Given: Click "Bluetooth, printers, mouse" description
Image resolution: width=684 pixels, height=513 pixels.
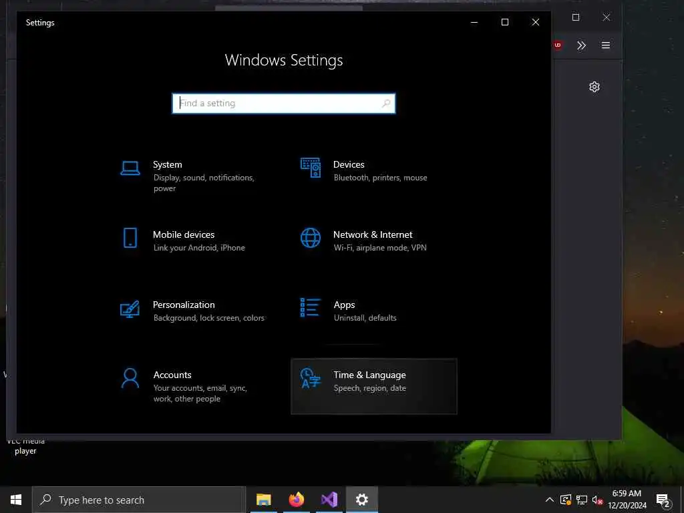Looking at the screenshot, I should pyautogui.click(x=380, y=178).
